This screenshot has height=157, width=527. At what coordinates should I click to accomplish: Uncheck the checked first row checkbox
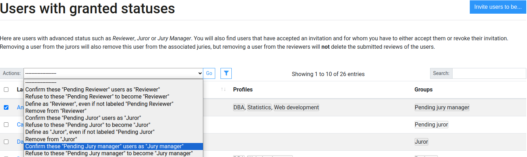[6, 107]
